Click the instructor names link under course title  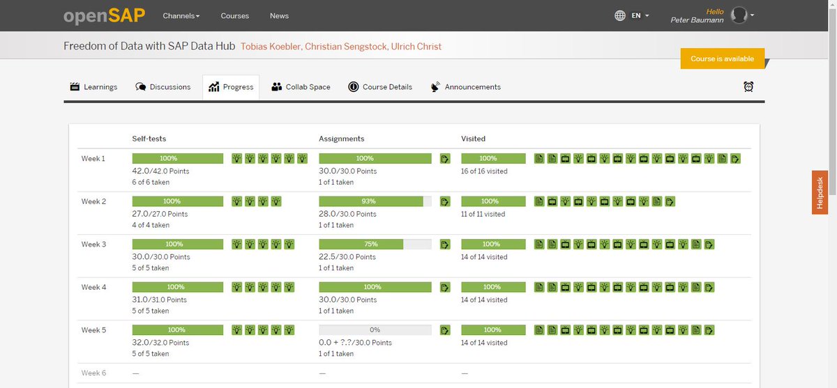(x=341, y=47)
